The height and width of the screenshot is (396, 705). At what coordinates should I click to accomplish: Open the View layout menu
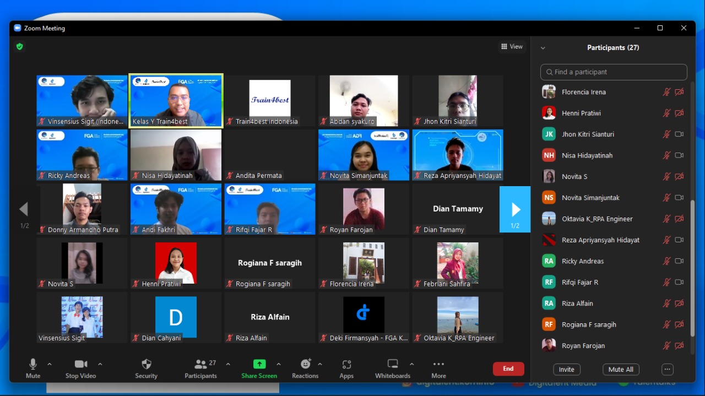click(x=512, y=47)
